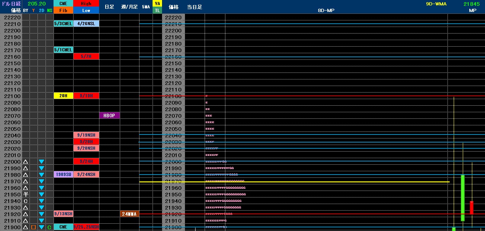Click the green candlestick body

pos(463,198)
